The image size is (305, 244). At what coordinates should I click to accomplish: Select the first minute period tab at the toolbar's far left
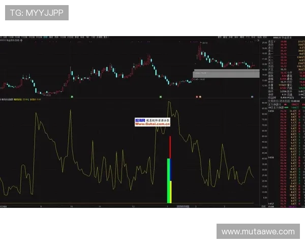(3, 37)
